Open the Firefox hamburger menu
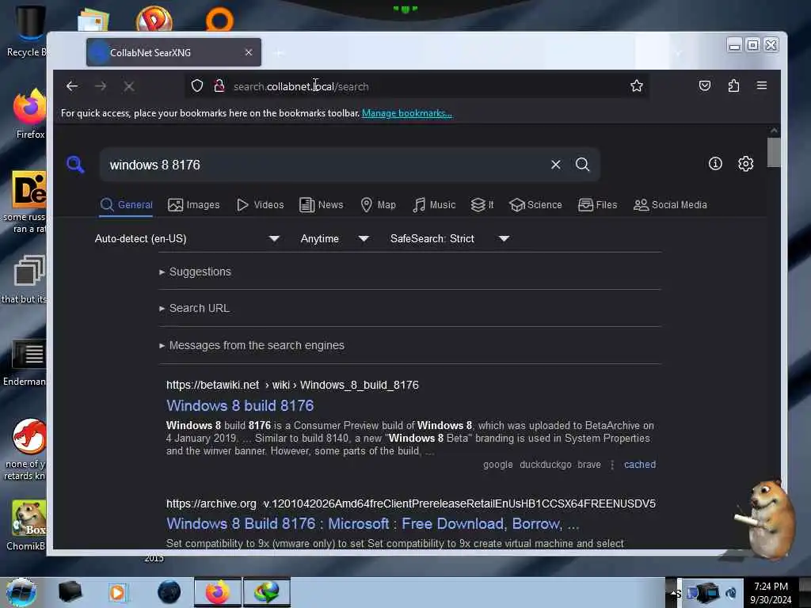 pos(761,85)
